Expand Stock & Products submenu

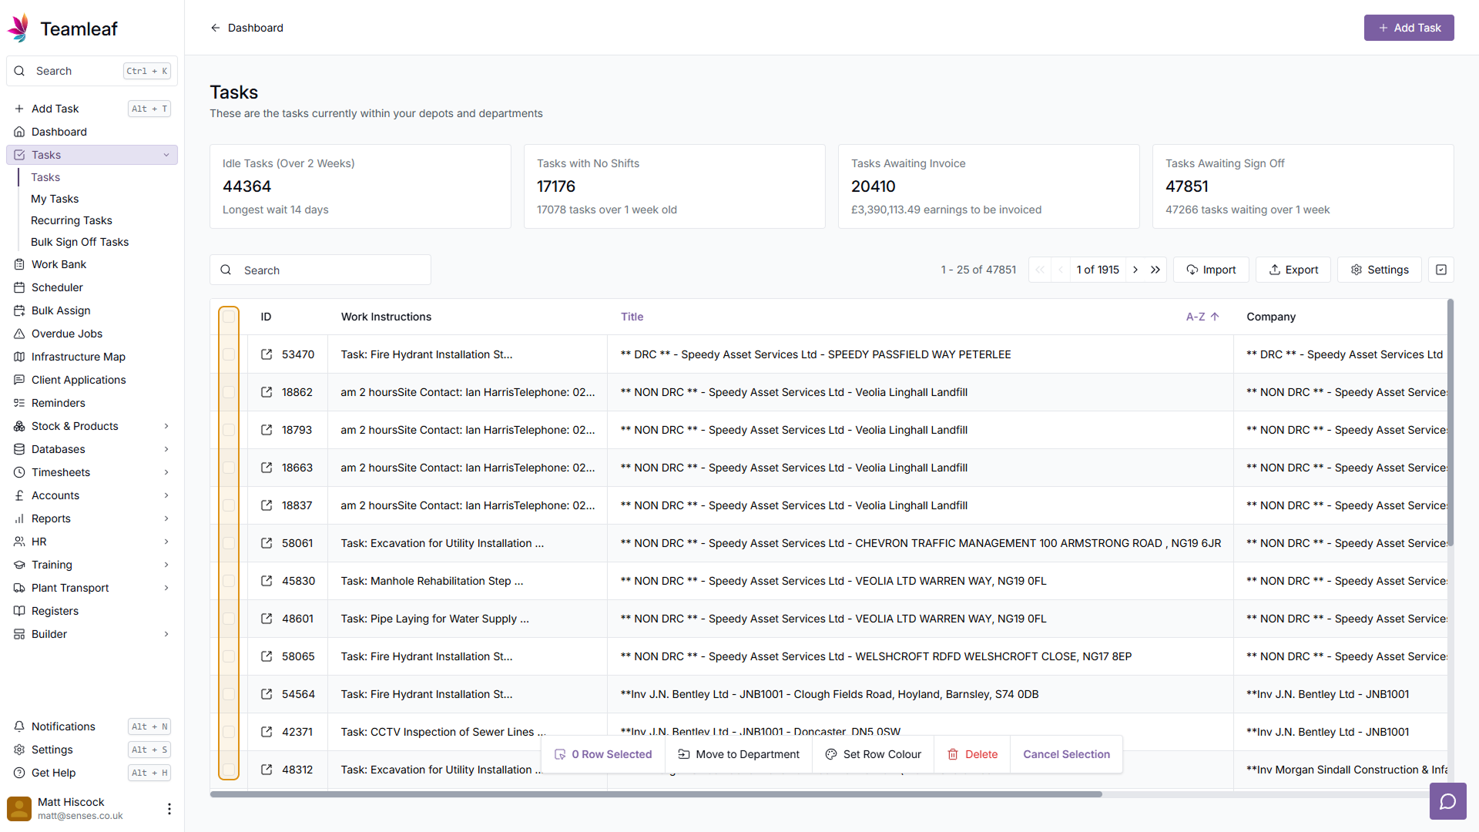166,426
